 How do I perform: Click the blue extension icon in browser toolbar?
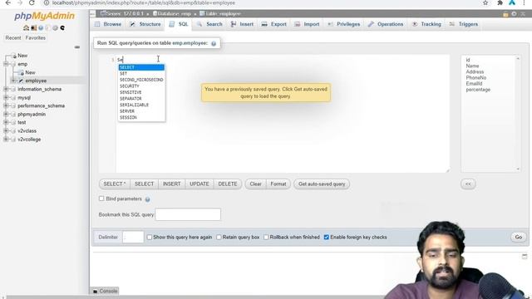(x=512, y=2)
